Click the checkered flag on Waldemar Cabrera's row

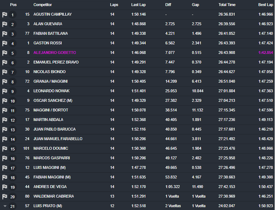[x=5, y=197]
